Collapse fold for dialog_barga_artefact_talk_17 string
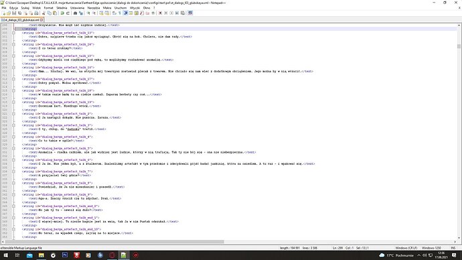Screen dimensions: 462x260 [13, 79]
